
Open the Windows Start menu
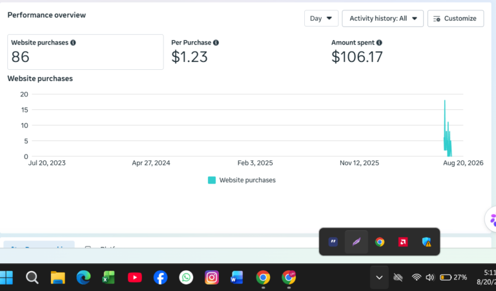[x=6, y=277]
